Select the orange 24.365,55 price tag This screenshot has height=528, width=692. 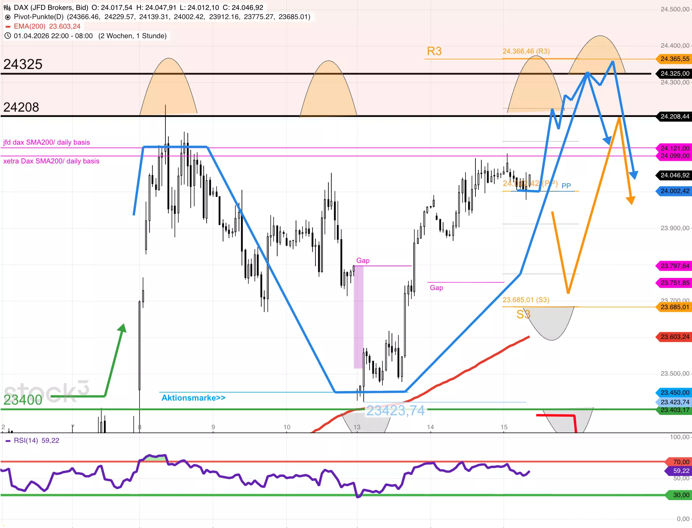(674, 59)
